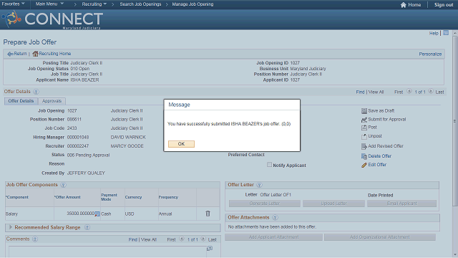The height and width of the screenshot is (258, 458).
Task: Click the Recruiting Home house icon
Action: point(35,54)
